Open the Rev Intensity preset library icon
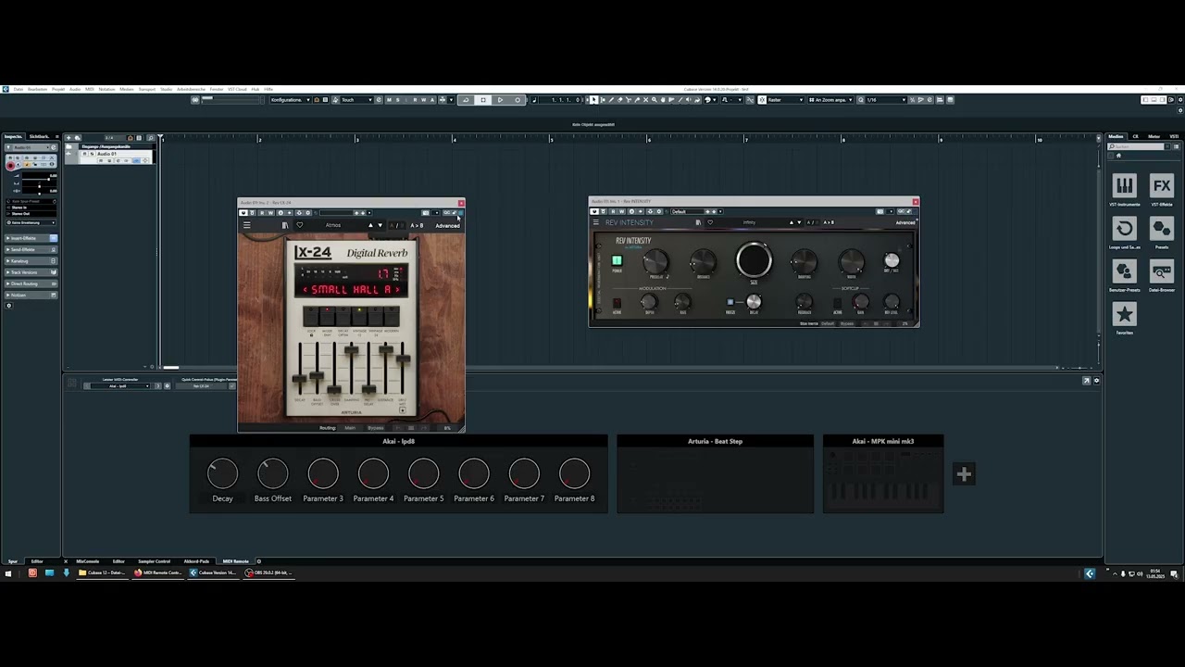The height and width of the screenshot is (667, 1185). tap(698, 222)
